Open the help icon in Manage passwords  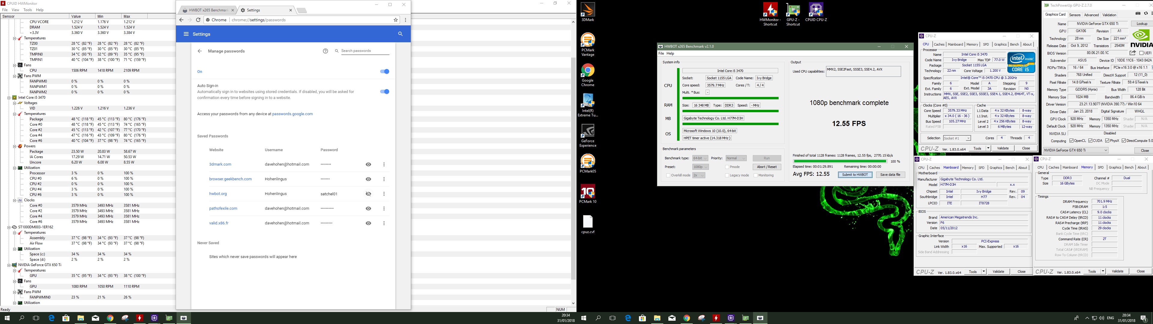325,51
